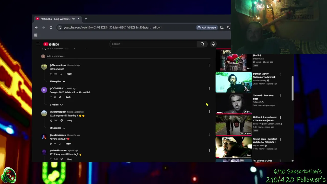Image resolution: width=327 pixels, height=184 pixels.
Task: Open options menu for DaTruPiNoY1 comment
Action: tap(210, 88)
